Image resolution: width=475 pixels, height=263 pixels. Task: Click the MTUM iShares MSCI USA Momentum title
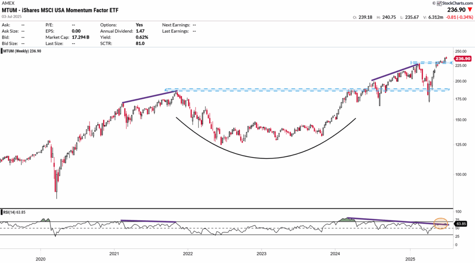60,10
